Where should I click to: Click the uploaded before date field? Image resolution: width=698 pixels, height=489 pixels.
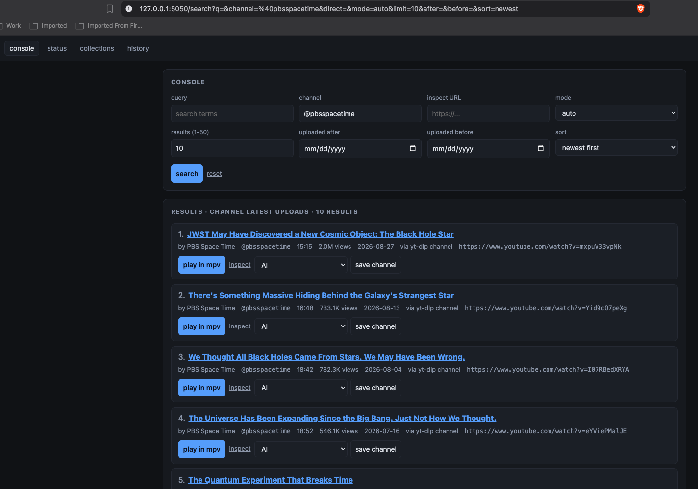pyautogui.click(x=488, y=148)
